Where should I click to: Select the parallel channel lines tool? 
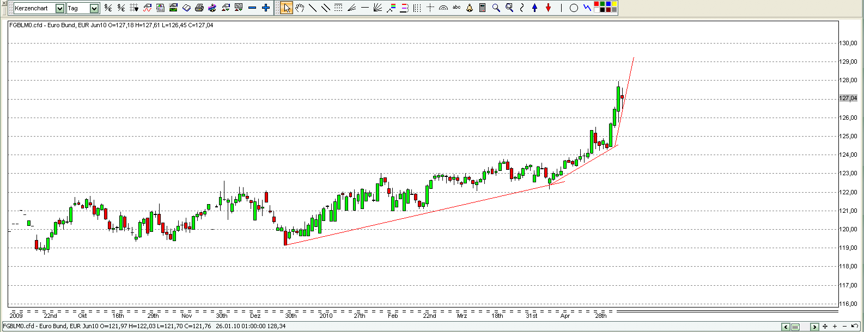325,8
